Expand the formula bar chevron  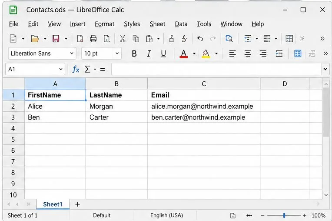[325, 69]
